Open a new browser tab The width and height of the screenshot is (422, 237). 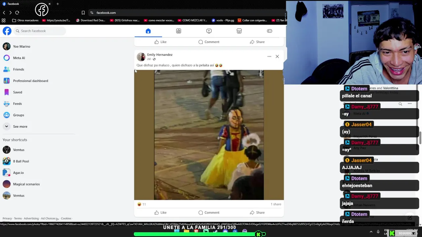point(58,4)
